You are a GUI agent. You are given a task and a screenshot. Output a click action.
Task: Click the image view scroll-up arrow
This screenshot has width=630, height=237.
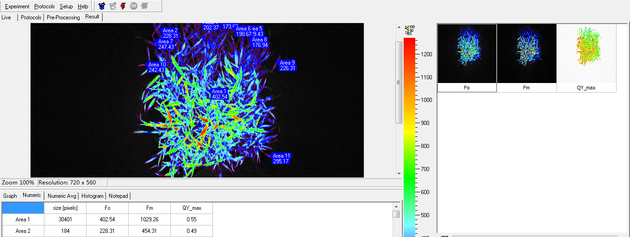[x=399, y=28]
